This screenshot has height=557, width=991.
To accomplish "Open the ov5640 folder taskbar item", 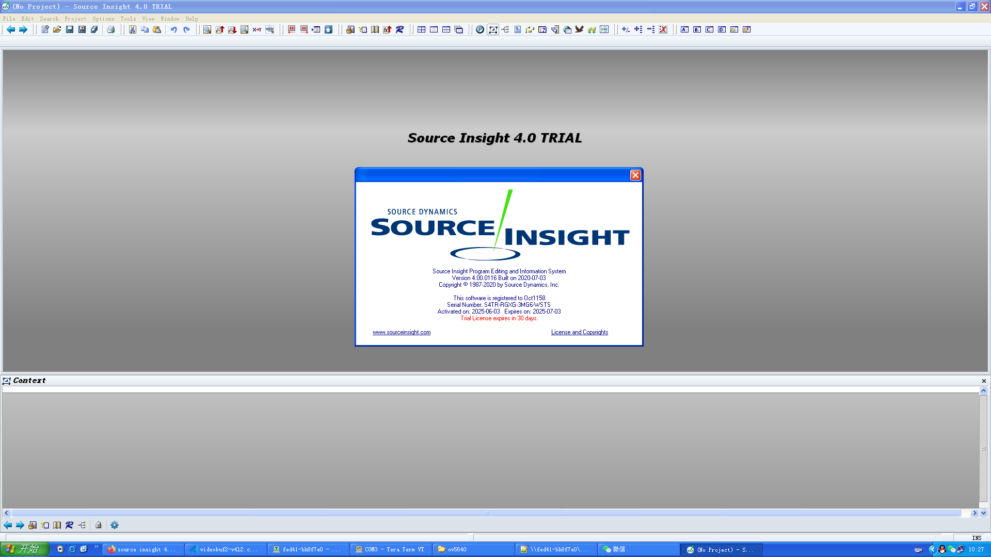I will coord(473,549).
